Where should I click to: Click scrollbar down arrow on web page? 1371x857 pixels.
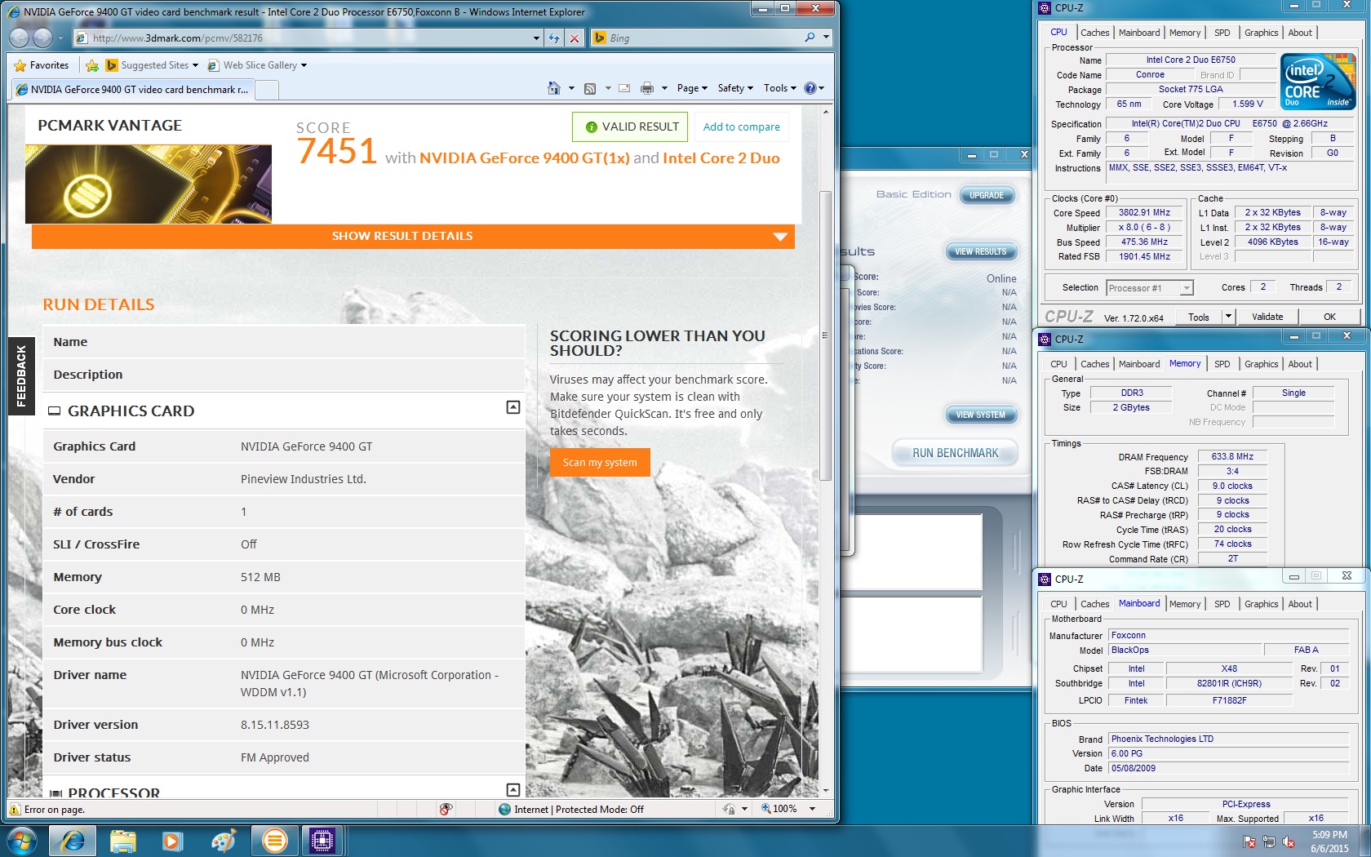[825, 790]
